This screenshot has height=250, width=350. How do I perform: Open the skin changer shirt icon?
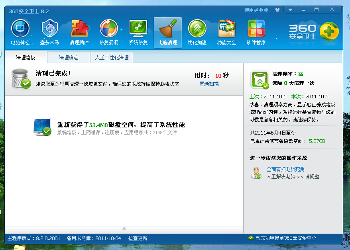click(277, 10)
